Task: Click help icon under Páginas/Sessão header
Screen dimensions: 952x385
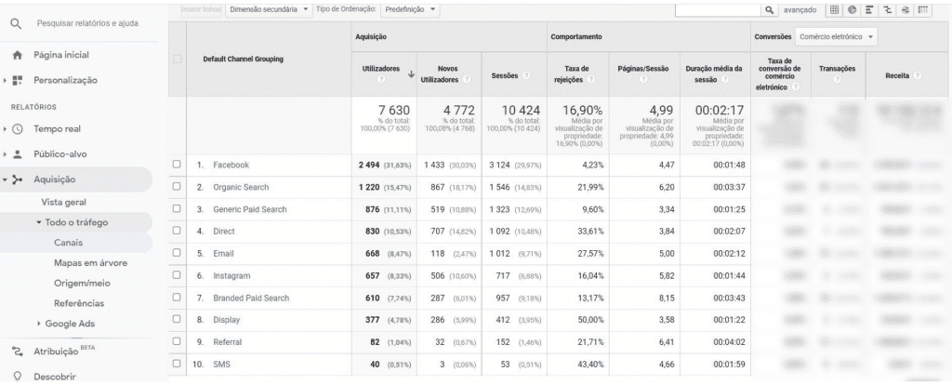Action: 643,78
